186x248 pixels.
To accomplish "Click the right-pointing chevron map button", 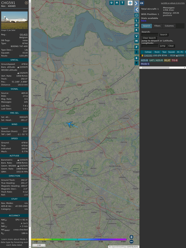I will pos(136,3).
